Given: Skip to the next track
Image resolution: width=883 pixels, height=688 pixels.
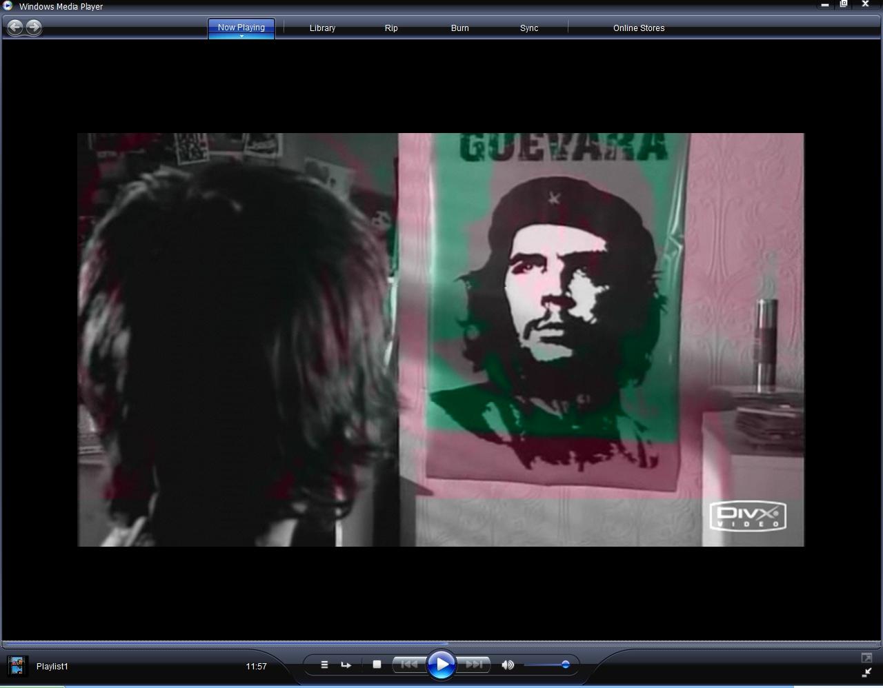Looking at the screenshot, I should click(474, 665).
